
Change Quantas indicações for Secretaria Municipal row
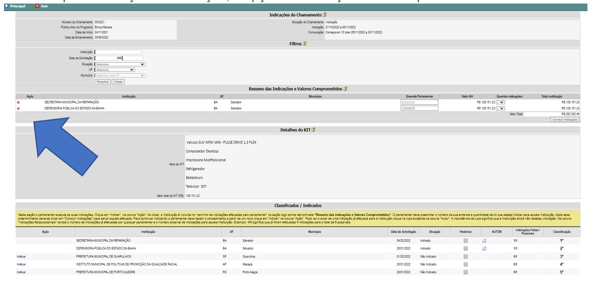click(501, 102)
